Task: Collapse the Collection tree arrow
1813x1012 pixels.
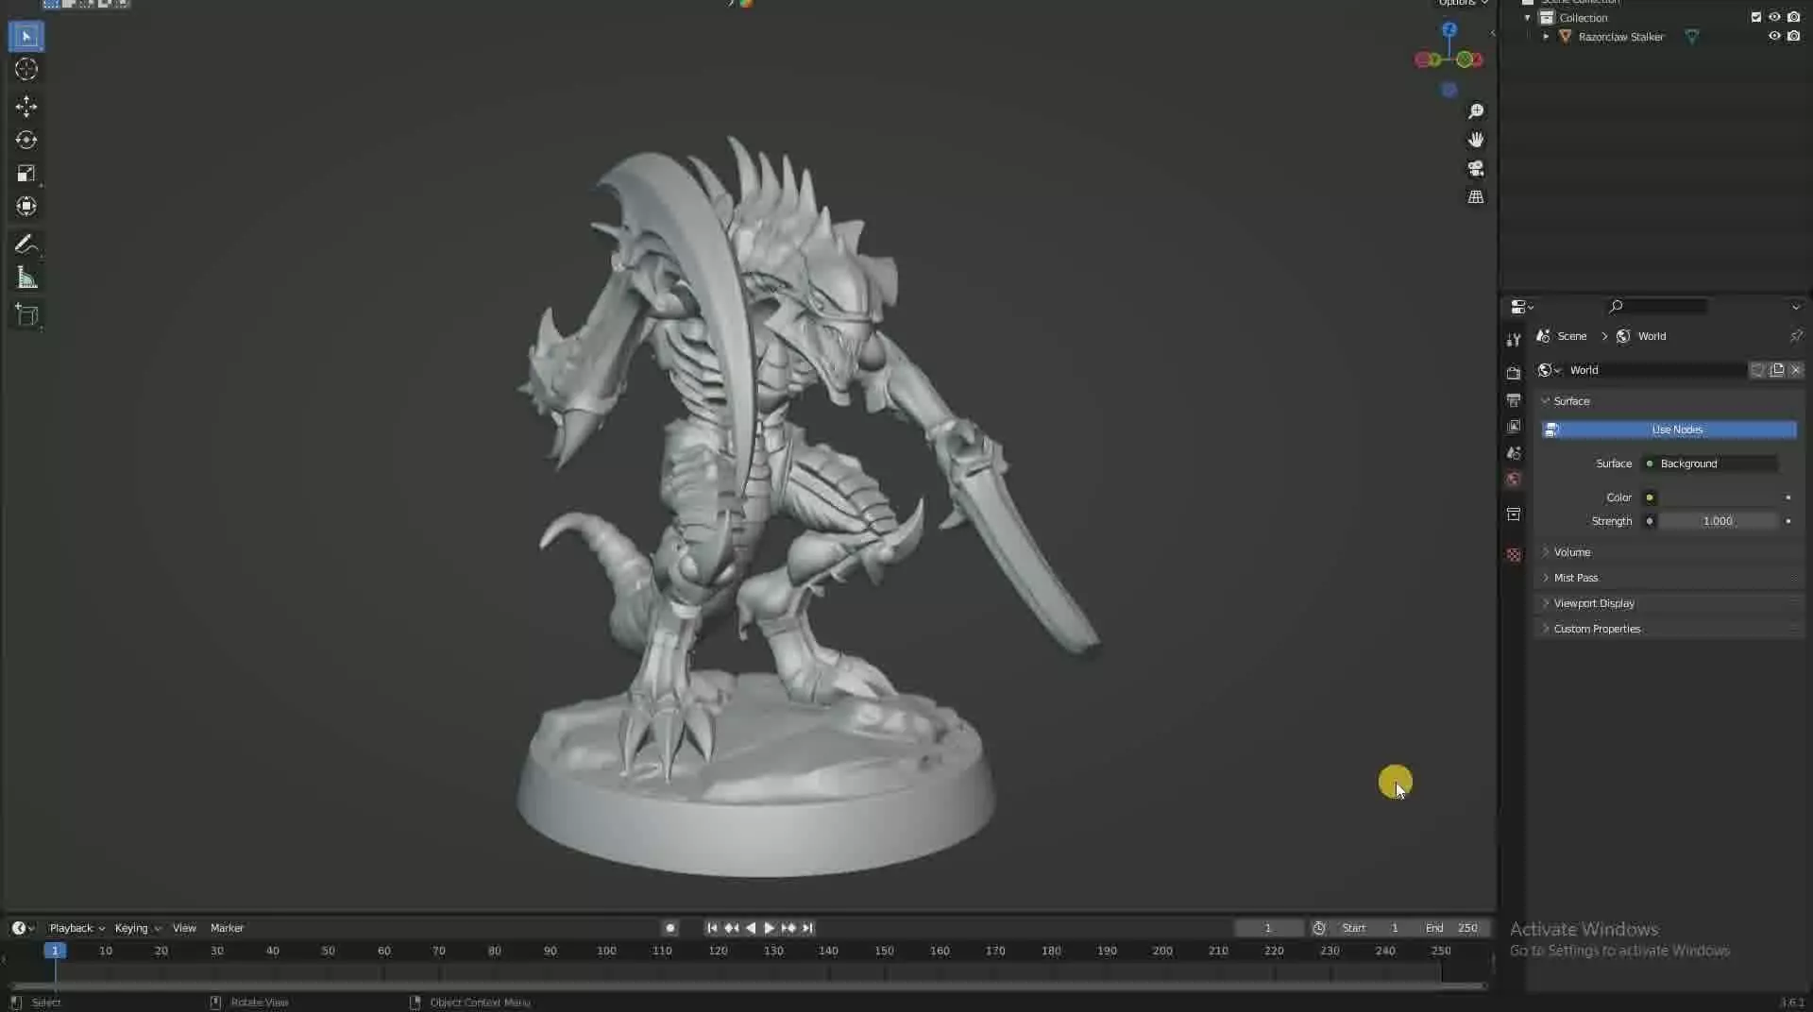Action: (x=1528, y=18)
